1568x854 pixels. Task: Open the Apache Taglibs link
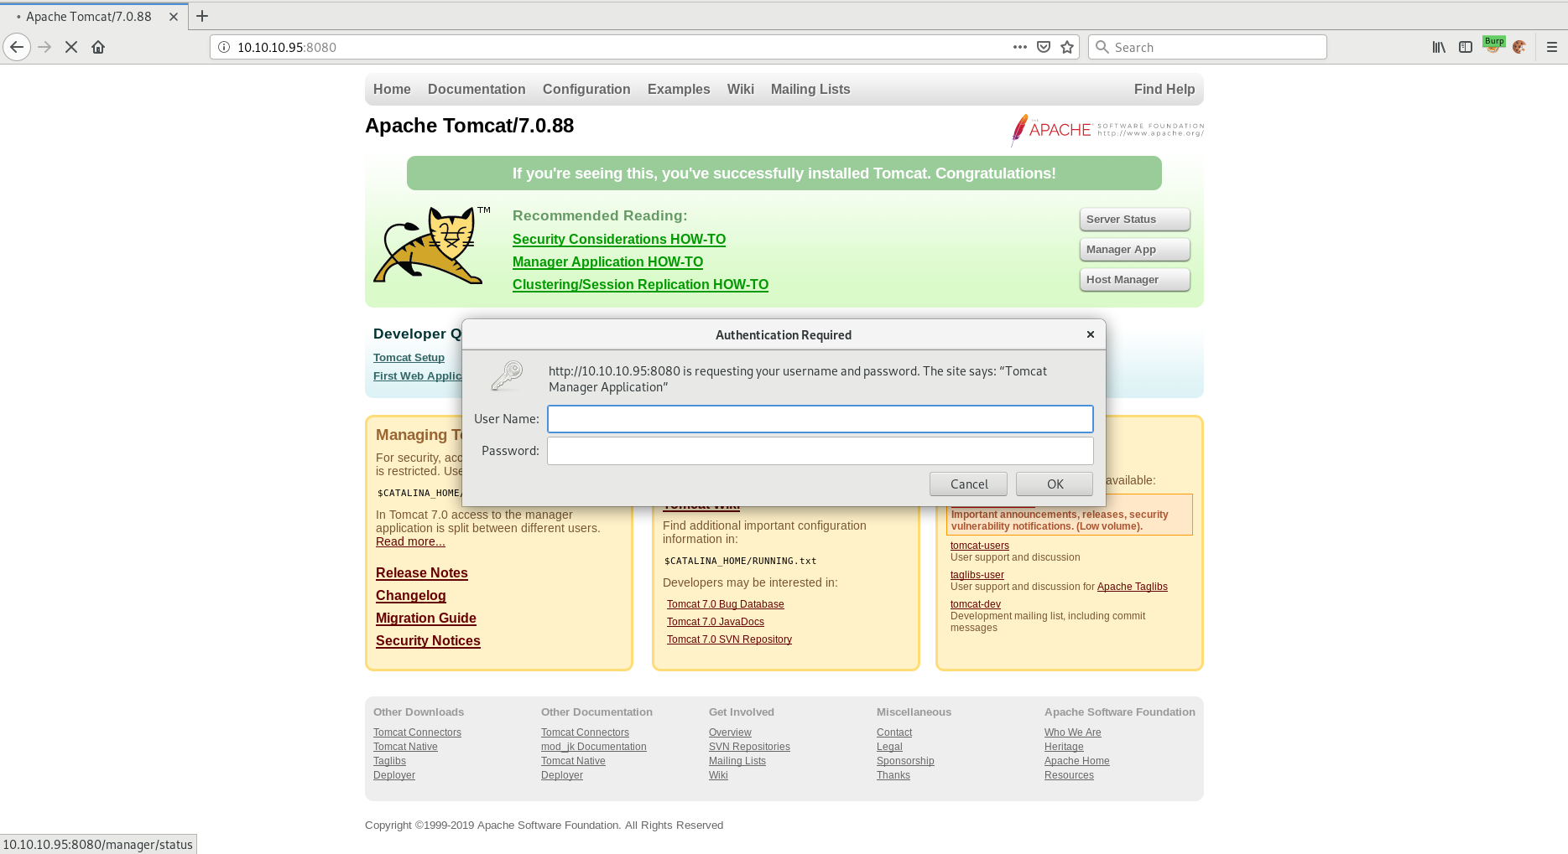point(1132,587)
